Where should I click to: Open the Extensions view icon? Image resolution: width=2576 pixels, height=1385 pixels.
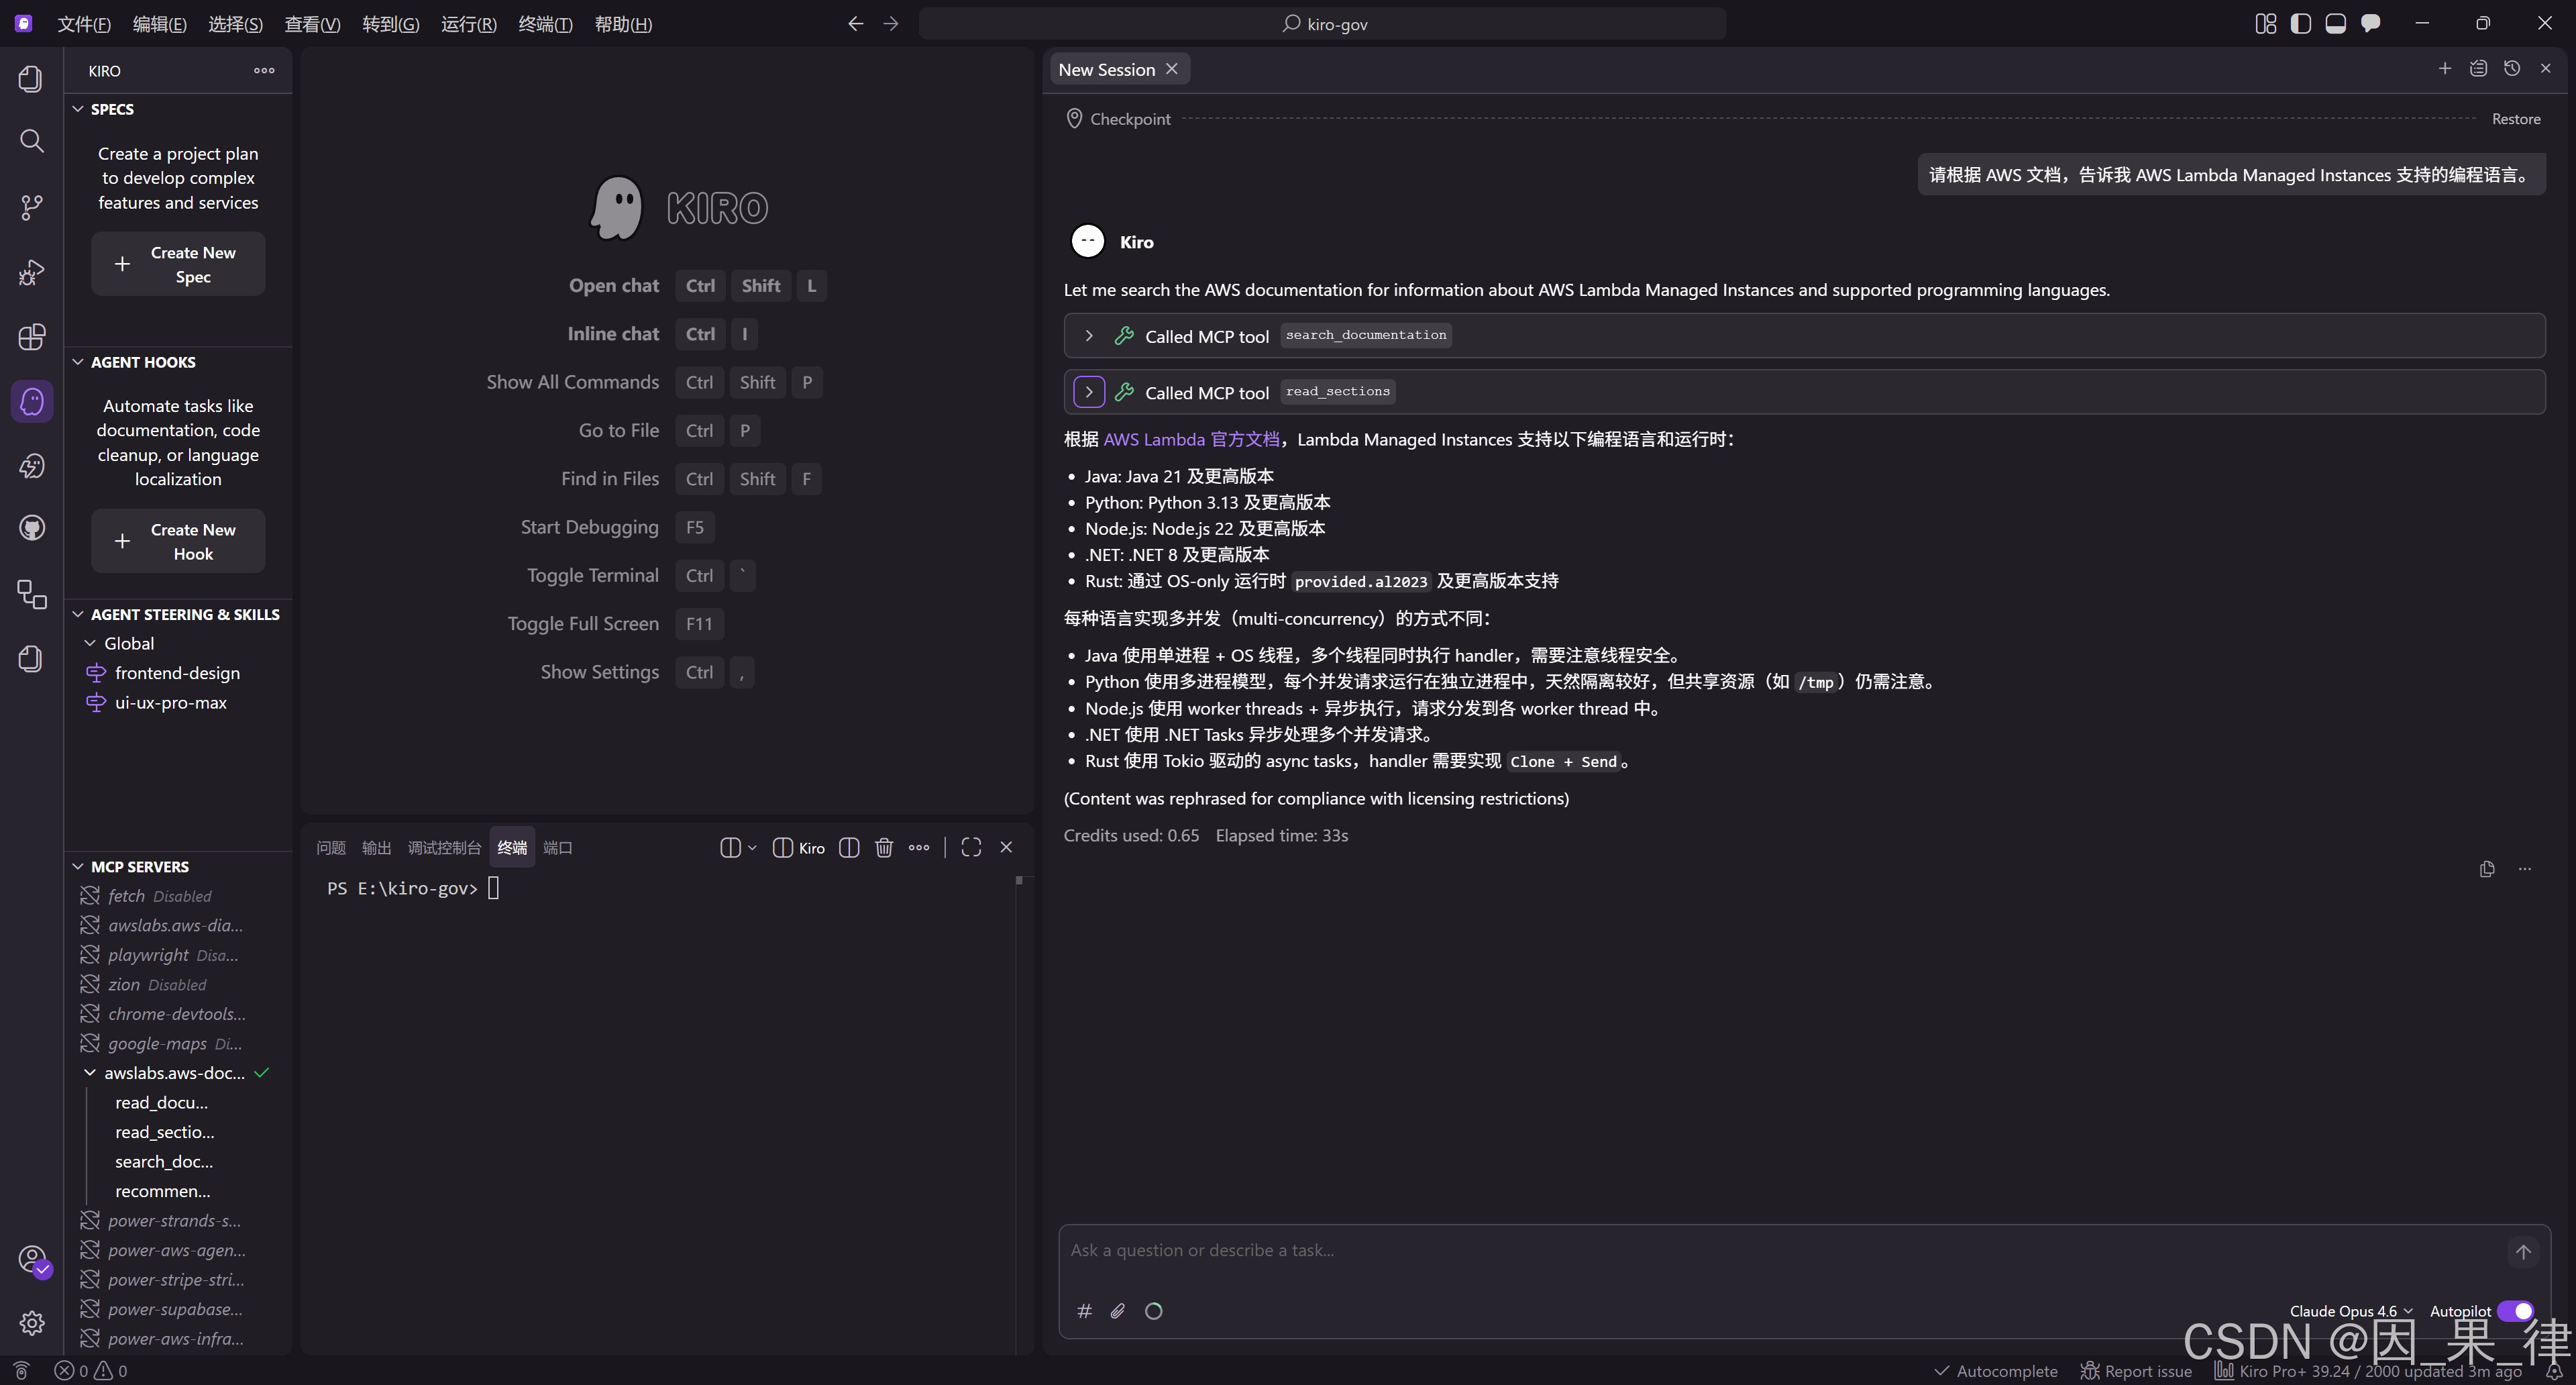32,337
